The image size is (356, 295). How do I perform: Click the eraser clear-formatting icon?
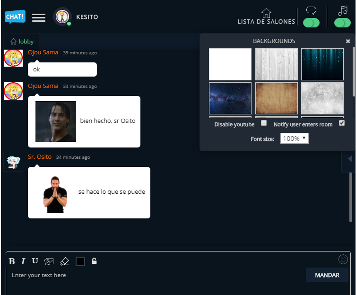click(x=65, y=261)
